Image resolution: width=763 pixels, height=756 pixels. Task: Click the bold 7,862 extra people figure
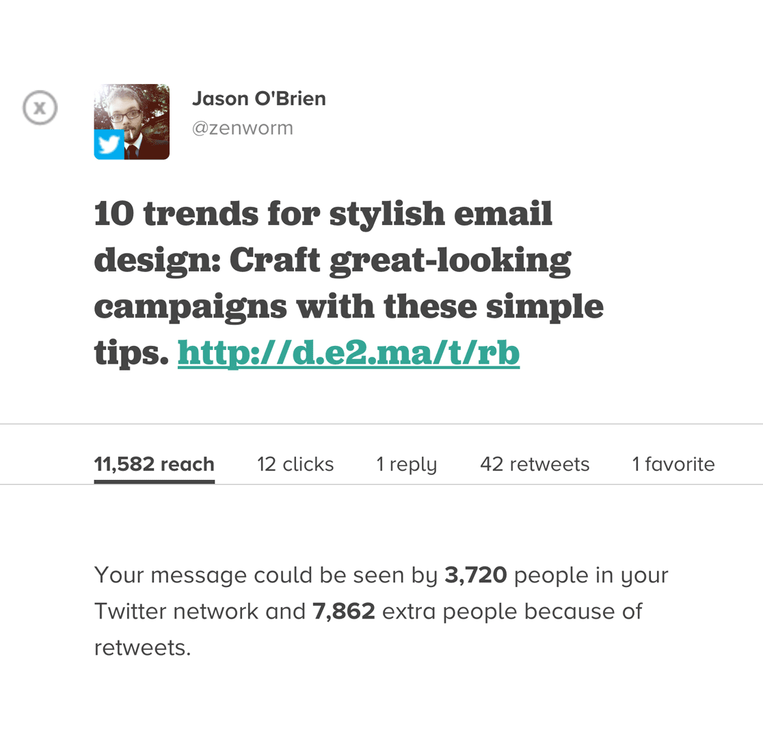[x=343, y=611]
